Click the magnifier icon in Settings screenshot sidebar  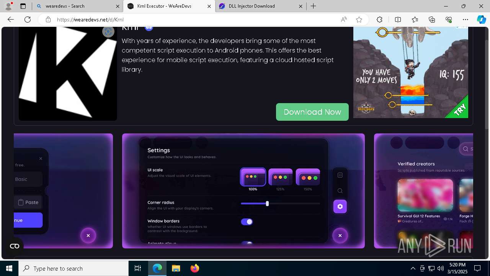tap(340, 191)
